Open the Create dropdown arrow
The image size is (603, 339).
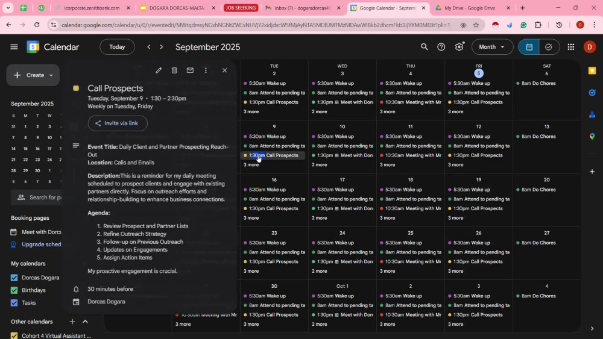(x=51, y=75)
